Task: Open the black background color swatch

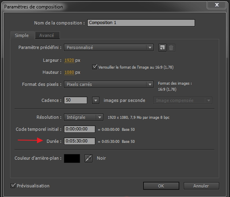Action: pyautogui.click(x=72, y=158)
